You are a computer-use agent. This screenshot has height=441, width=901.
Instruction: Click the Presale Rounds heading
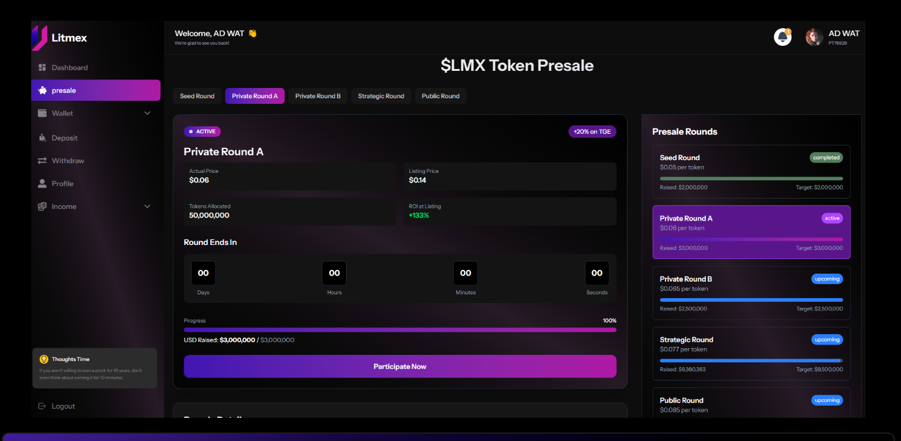[x=685, y=132]
